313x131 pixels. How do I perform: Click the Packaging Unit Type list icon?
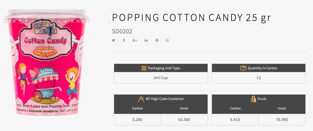[144, 68]
